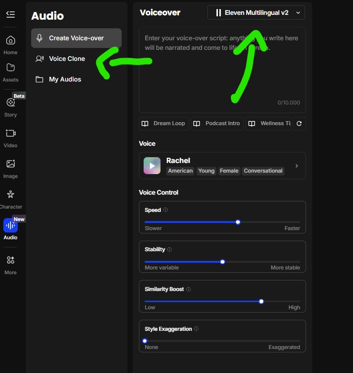353x373 pixels.
Task: Play the Rachel voice preview
Action: click(152, 165)
